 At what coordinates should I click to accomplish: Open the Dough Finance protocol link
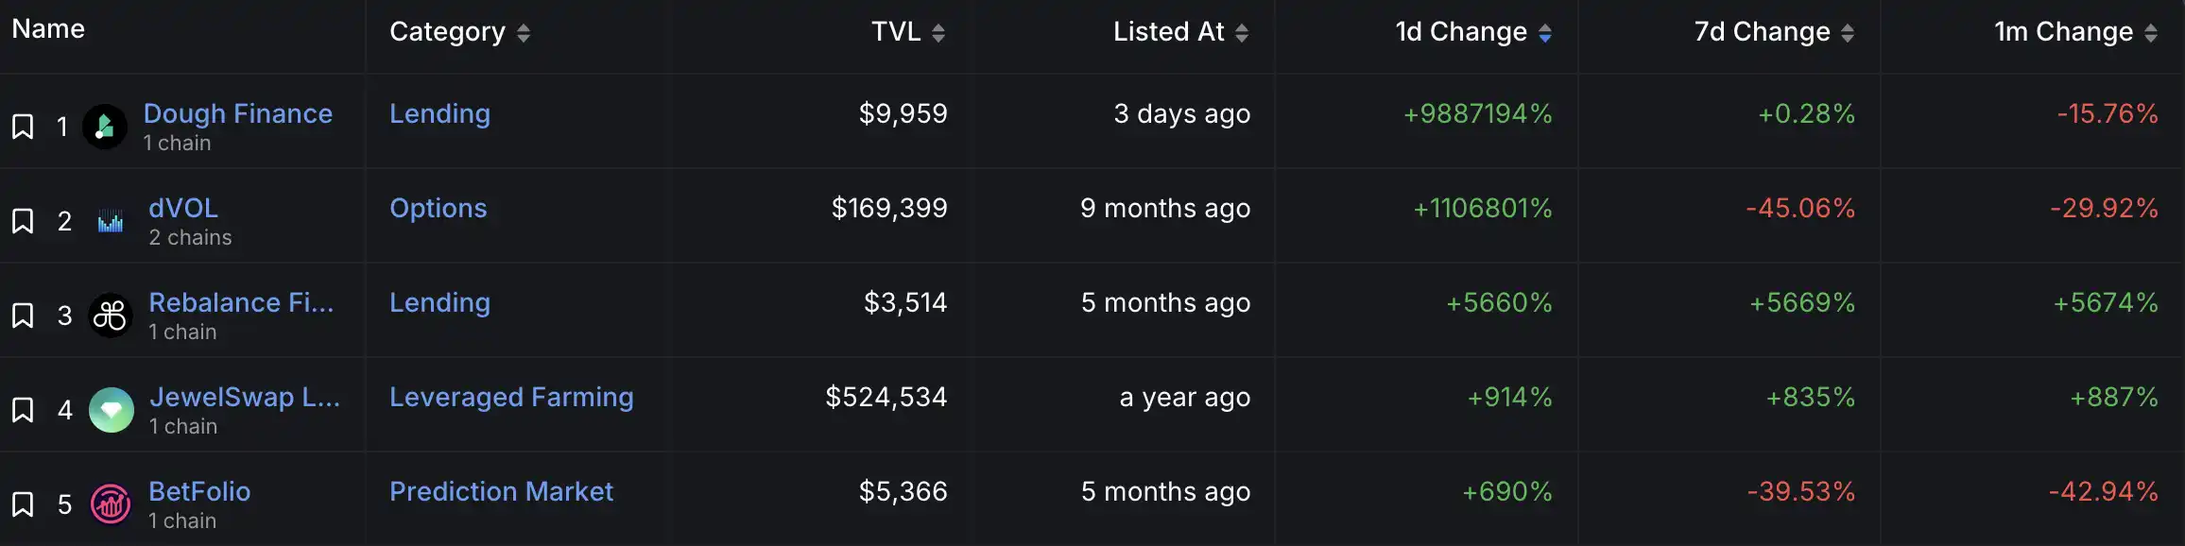tap(238, 113)
